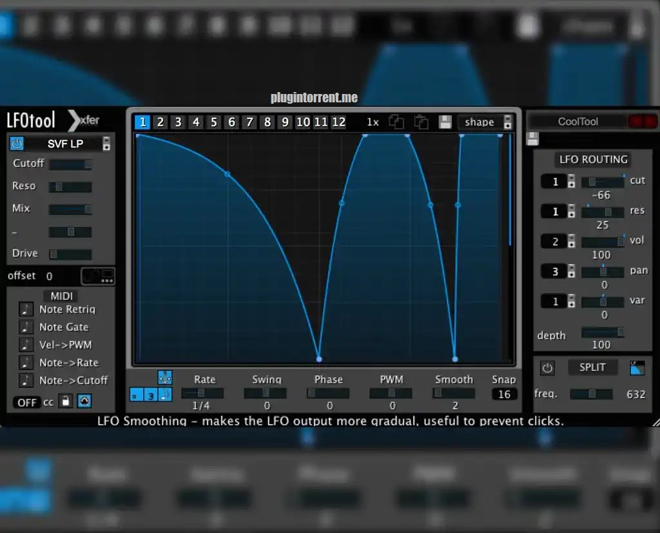
Task: Toggle the OFF cc button
Action: [x=26, y=402]
